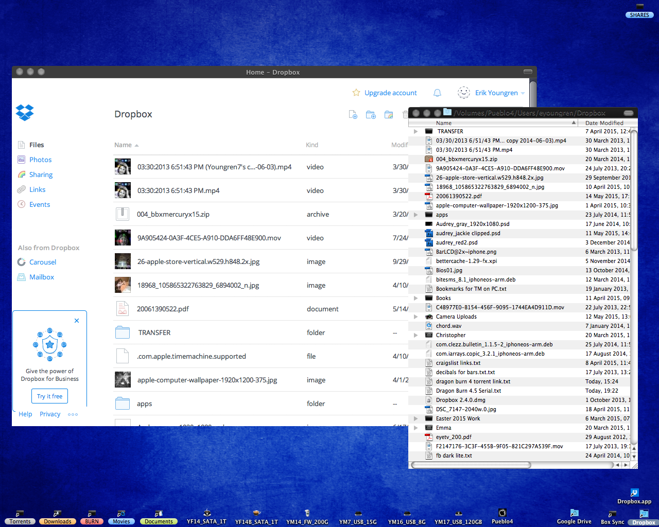Screen dimensions: 659x527
Task: Open the Privacy link in Dropbox footer
Action: coord(50,414)
